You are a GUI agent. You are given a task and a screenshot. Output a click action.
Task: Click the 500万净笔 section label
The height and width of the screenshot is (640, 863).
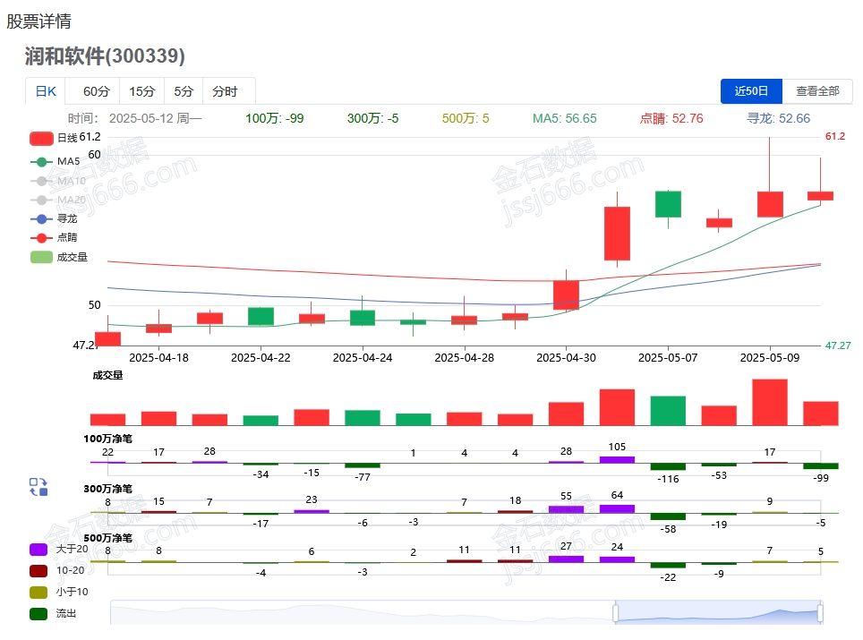point(107,538)
